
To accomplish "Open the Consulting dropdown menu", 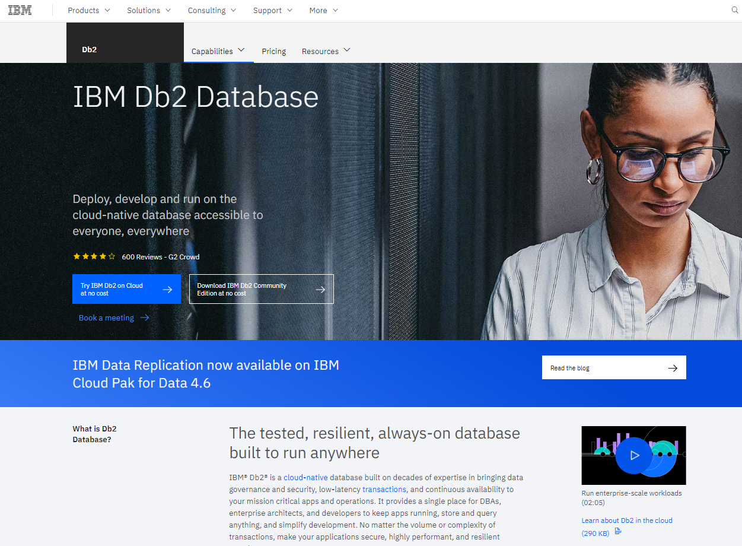I will pyautogui.click(x=212, y=11).
